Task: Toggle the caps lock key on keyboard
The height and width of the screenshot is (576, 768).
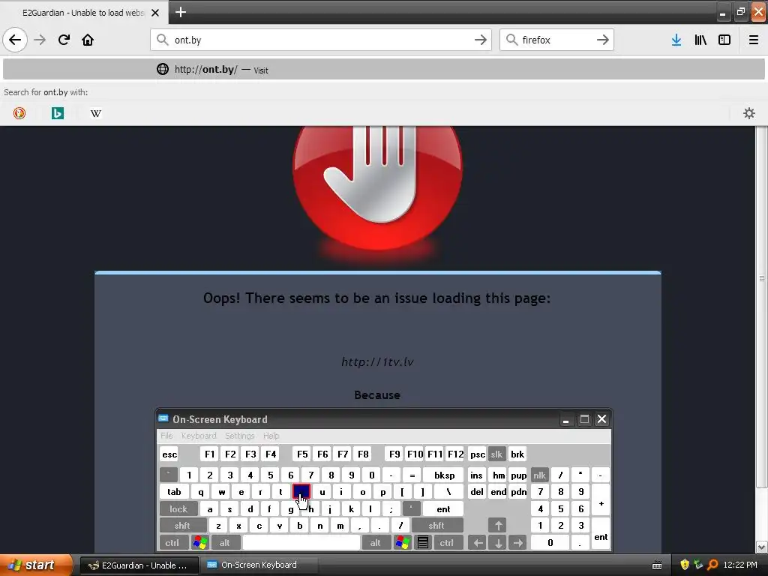Action: [178, 509]
